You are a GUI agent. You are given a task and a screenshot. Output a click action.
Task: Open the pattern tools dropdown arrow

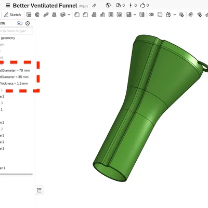[x=135, y=15]
